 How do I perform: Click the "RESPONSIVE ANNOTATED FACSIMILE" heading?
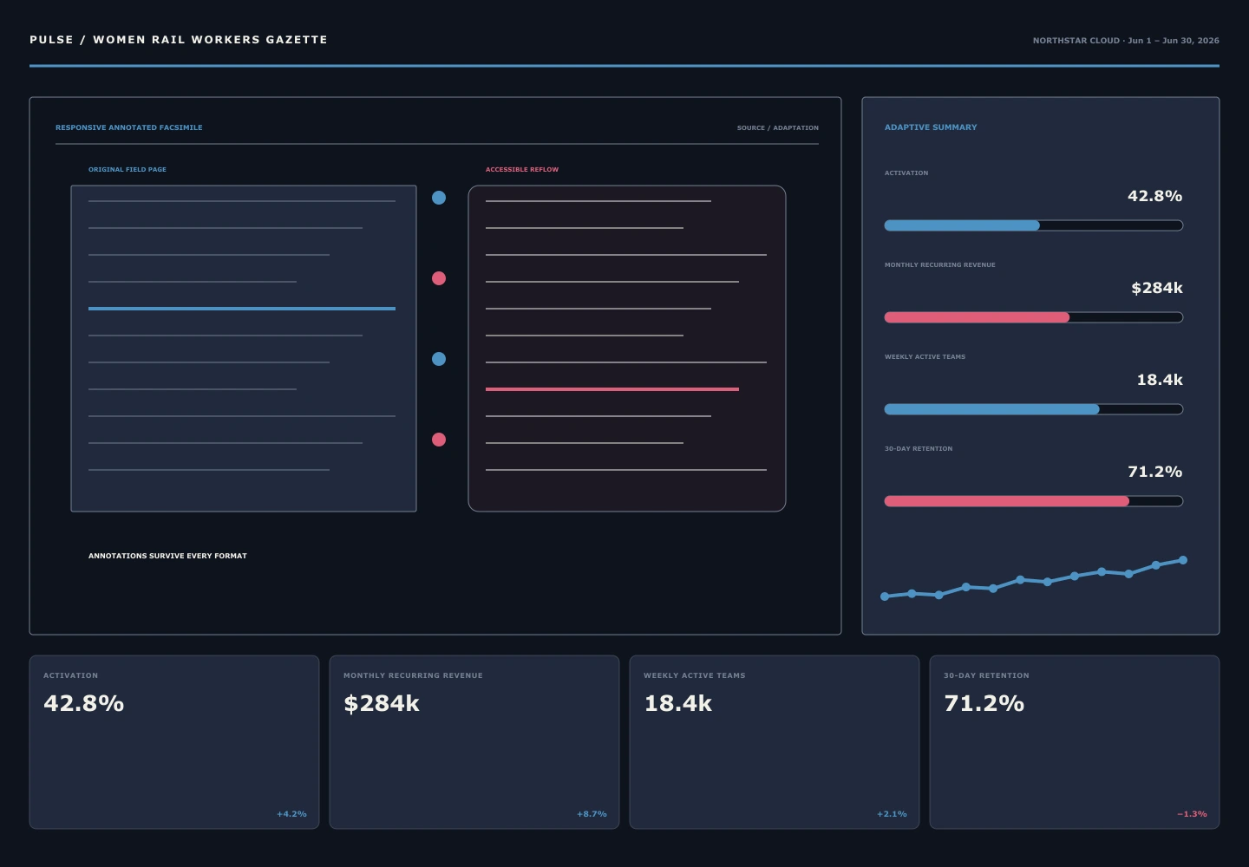[x=129, y=127]
